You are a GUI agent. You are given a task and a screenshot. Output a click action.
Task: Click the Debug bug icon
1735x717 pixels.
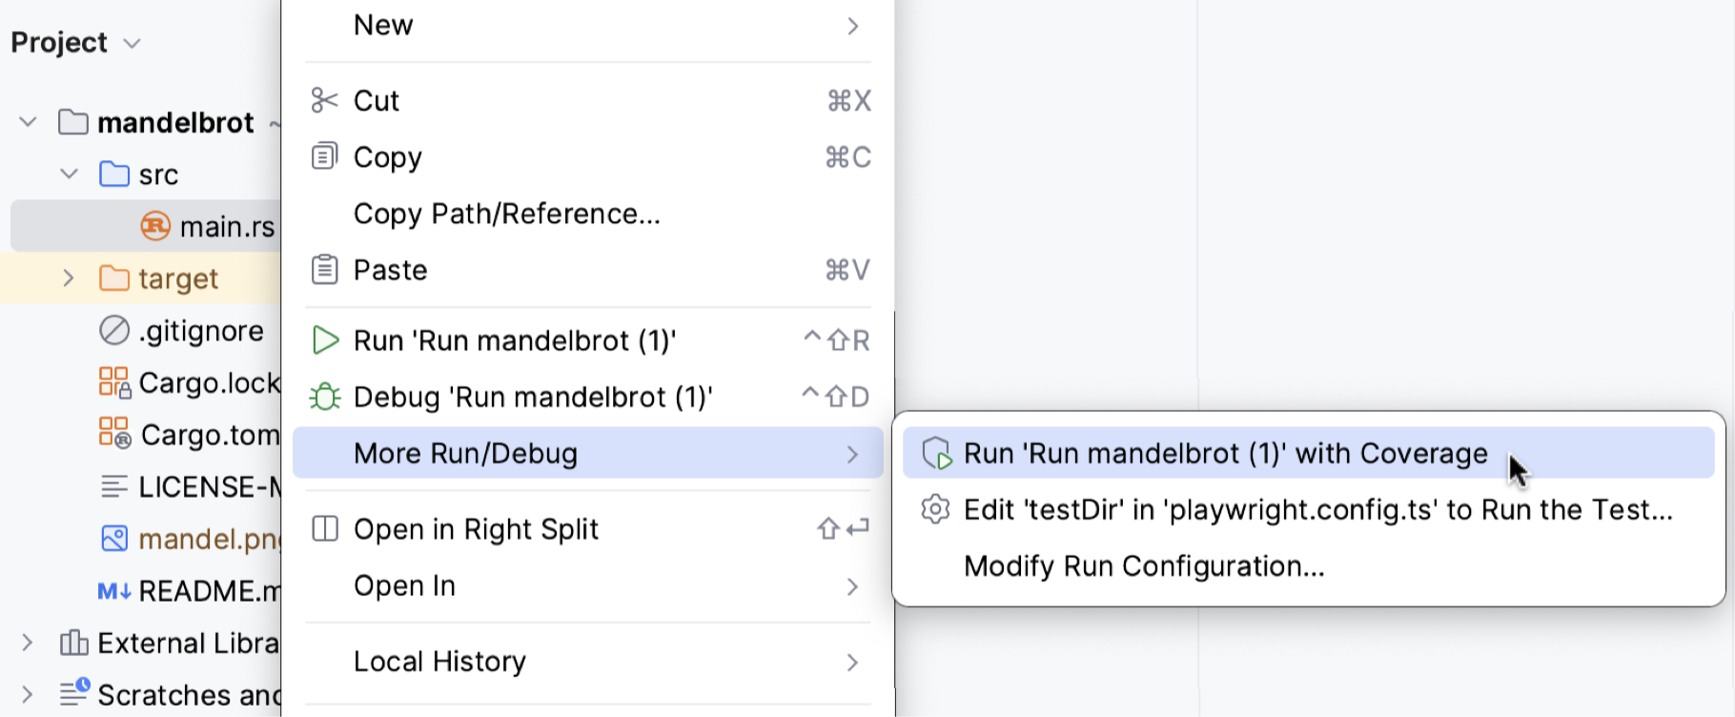click(324, 397)
